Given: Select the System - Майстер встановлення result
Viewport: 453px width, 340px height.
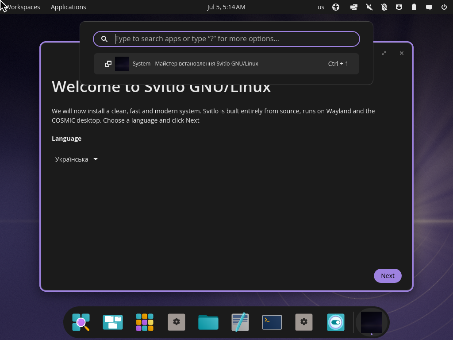Looking at the screenshot, I should coord(226,64).
